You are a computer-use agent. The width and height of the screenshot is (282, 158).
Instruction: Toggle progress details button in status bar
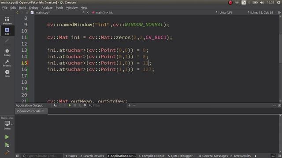point(273,156)
